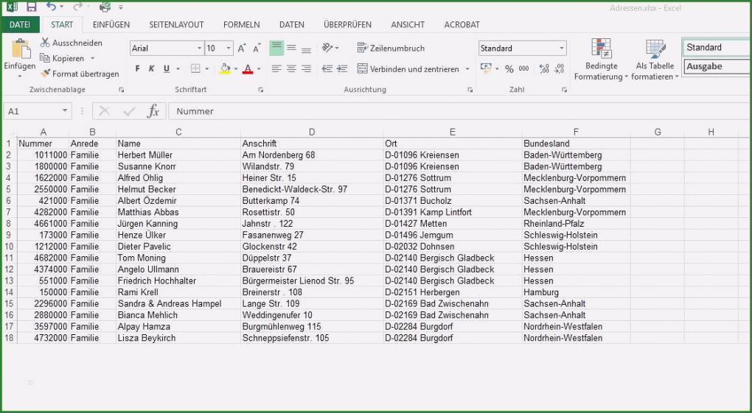Click the Save icon in quick access toolbar
The height and width of the screenshot is (413, 752).
(x=31, y=7)
